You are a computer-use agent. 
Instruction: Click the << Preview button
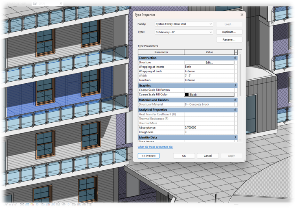coord(149,156)
